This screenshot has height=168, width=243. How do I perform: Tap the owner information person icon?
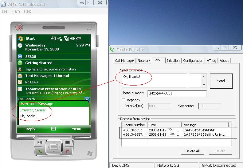coord(20,69)
